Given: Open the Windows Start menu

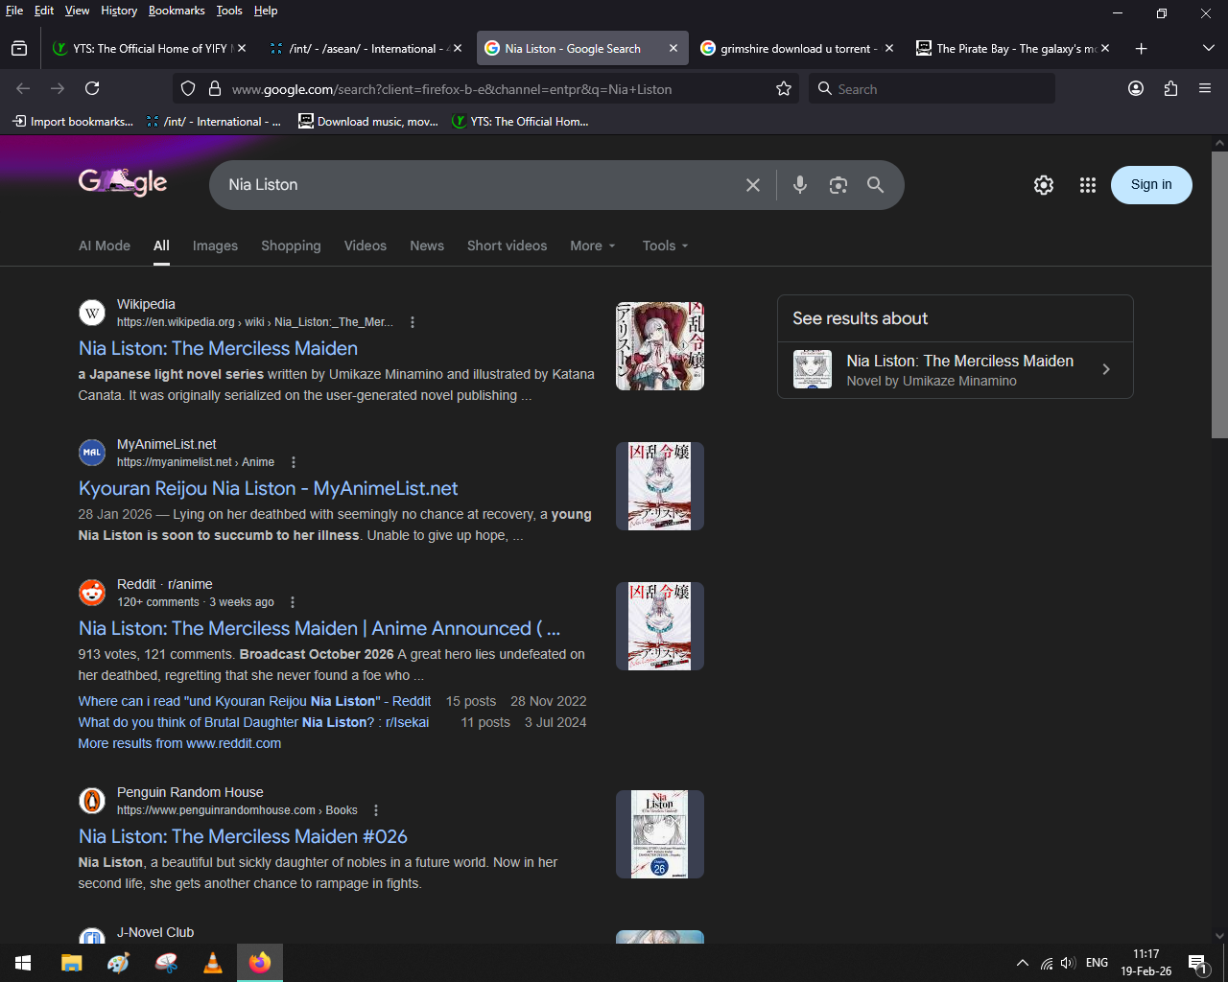Looking at the screenshot, I should click(23, 963).
